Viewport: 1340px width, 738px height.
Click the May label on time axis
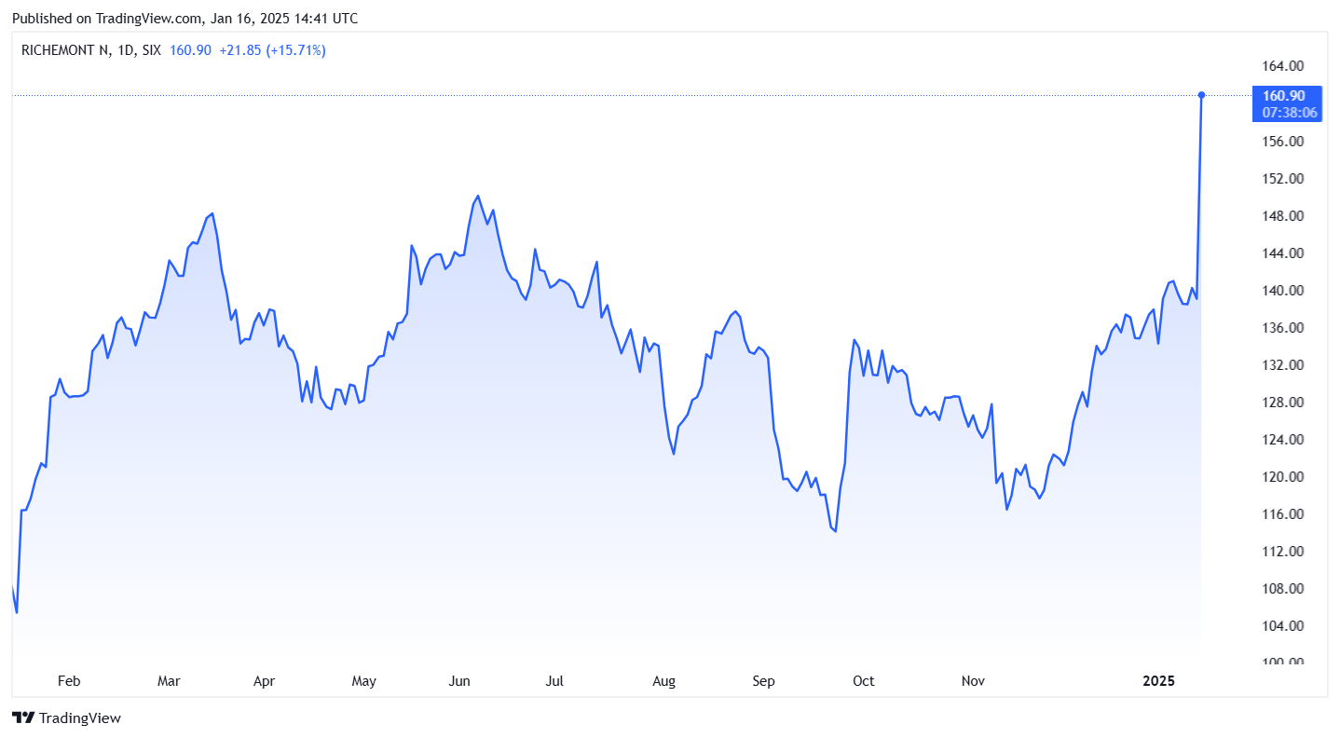point(363,681)
